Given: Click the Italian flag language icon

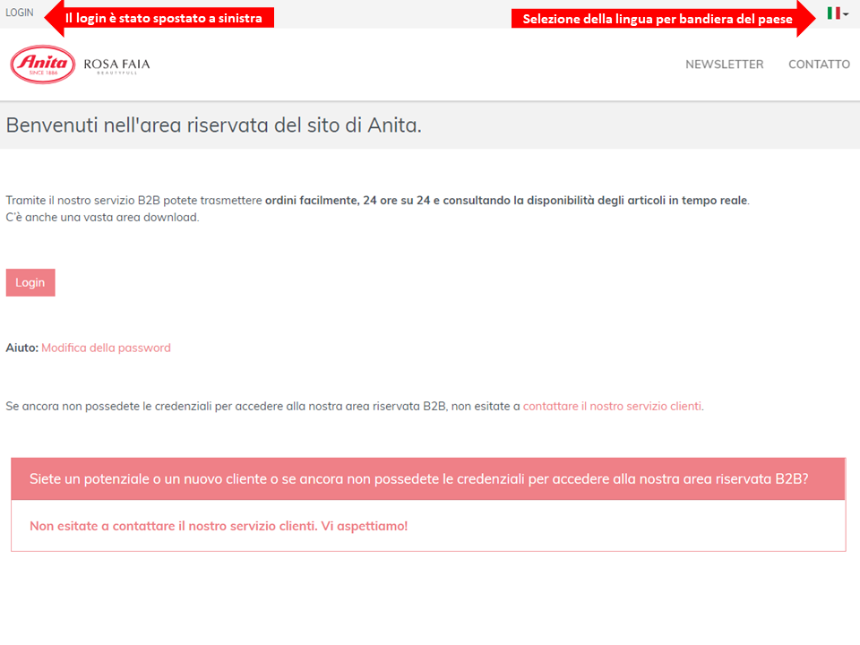Looking at the screenshot, I should 833,13.
